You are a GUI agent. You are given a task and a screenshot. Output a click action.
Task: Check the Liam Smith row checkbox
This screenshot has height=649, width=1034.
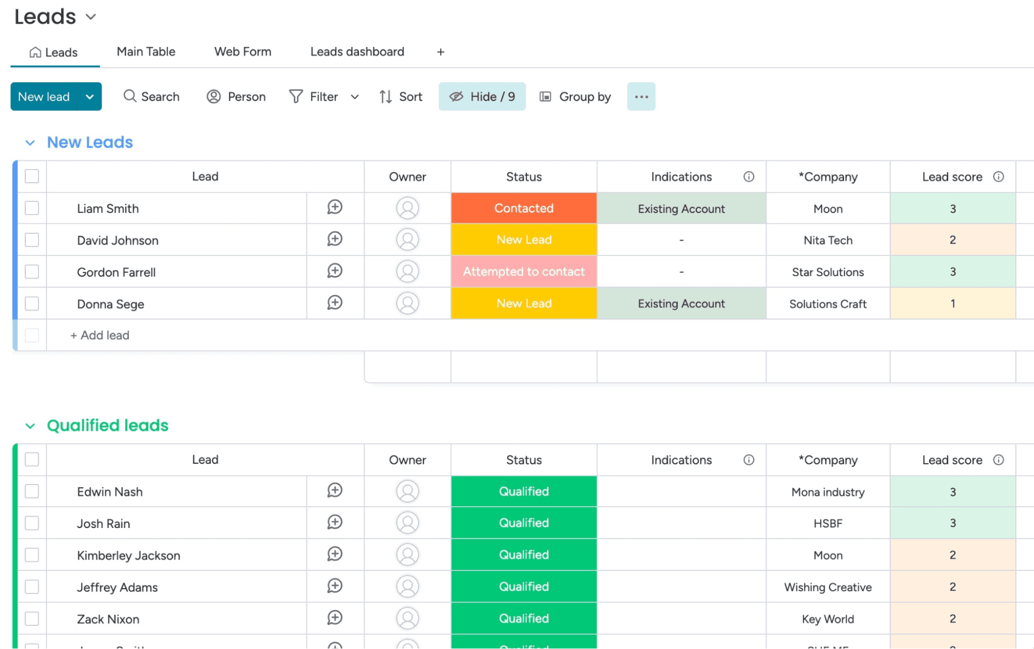[x=32, y=208]
